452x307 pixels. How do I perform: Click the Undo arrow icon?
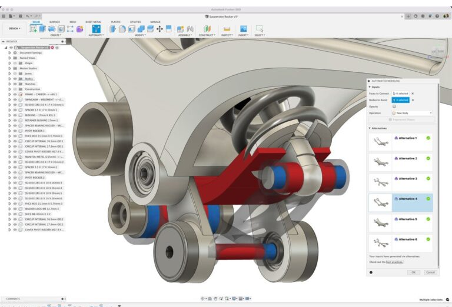pyautogui.click(x=28, y=16)
